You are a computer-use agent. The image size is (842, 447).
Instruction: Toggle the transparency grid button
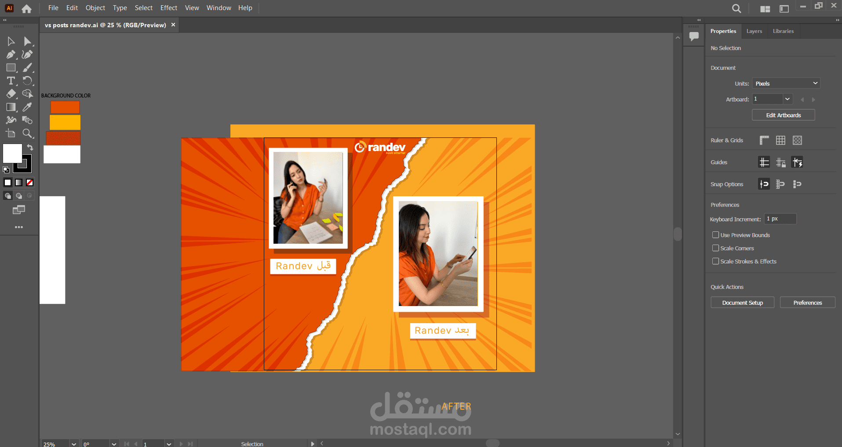[x=797, y=141]
